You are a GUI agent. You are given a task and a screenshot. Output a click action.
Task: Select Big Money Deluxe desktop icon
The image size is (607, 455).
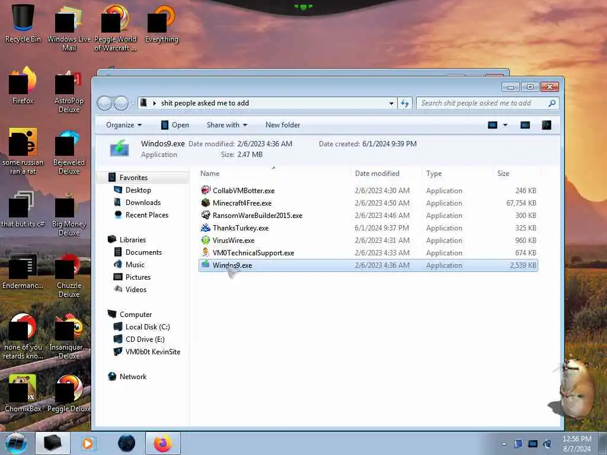click(x=69, y=213)
